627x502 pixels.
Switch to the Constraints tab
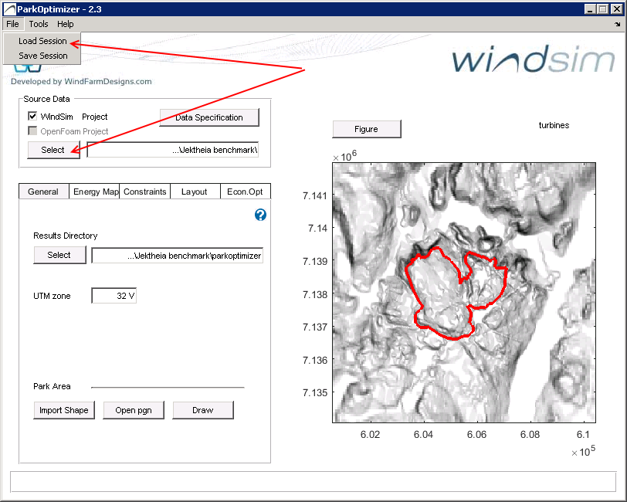144,192
